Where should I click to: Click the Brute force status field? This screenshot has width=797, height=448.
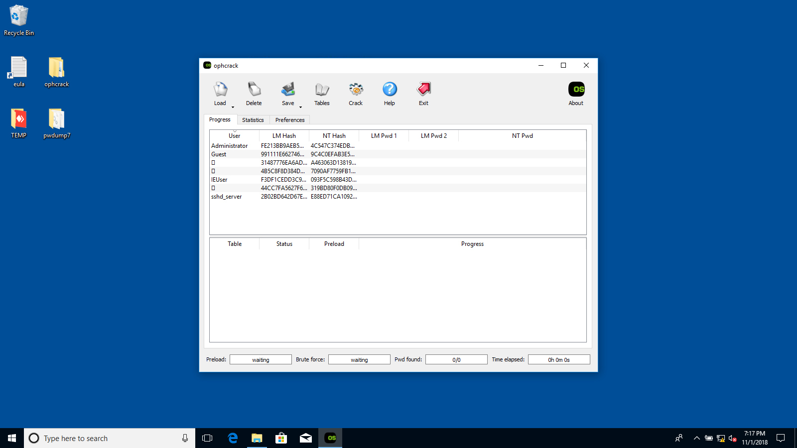coord(359,359)
